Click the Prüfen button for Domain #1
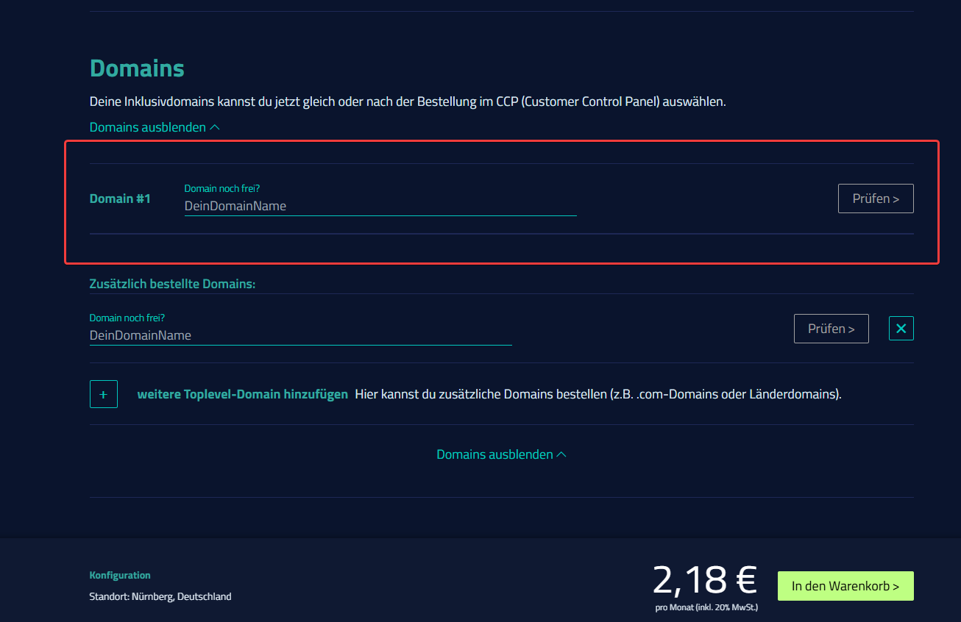The image size is (961, 622). pos(876,199)
